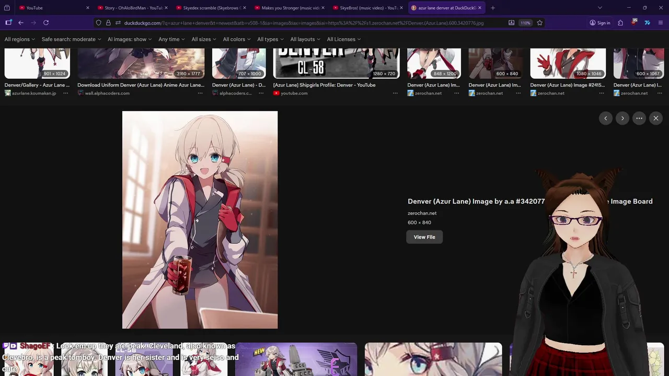Open the browser hamburger menu
The width and height of the screenshot is (669, 376).
[x=661, y=23]
